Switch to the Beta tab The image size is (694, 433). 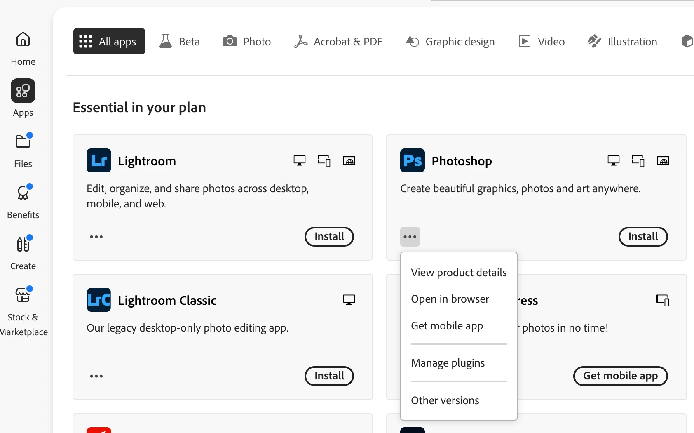[180, 42]
